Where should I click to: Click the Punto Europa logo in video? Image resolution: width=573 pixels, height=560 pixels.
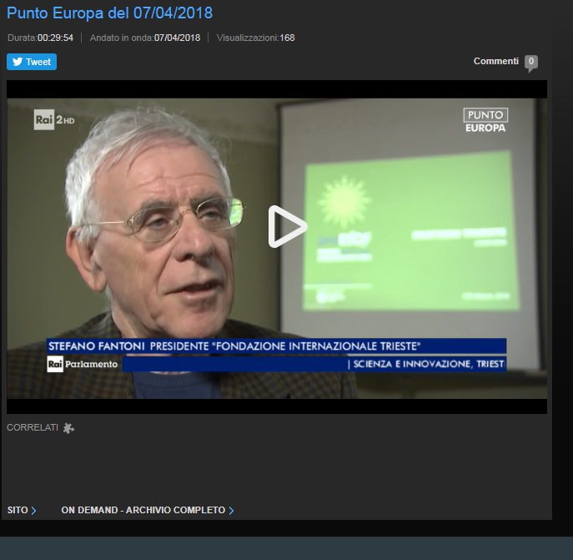tap(485, 120)
